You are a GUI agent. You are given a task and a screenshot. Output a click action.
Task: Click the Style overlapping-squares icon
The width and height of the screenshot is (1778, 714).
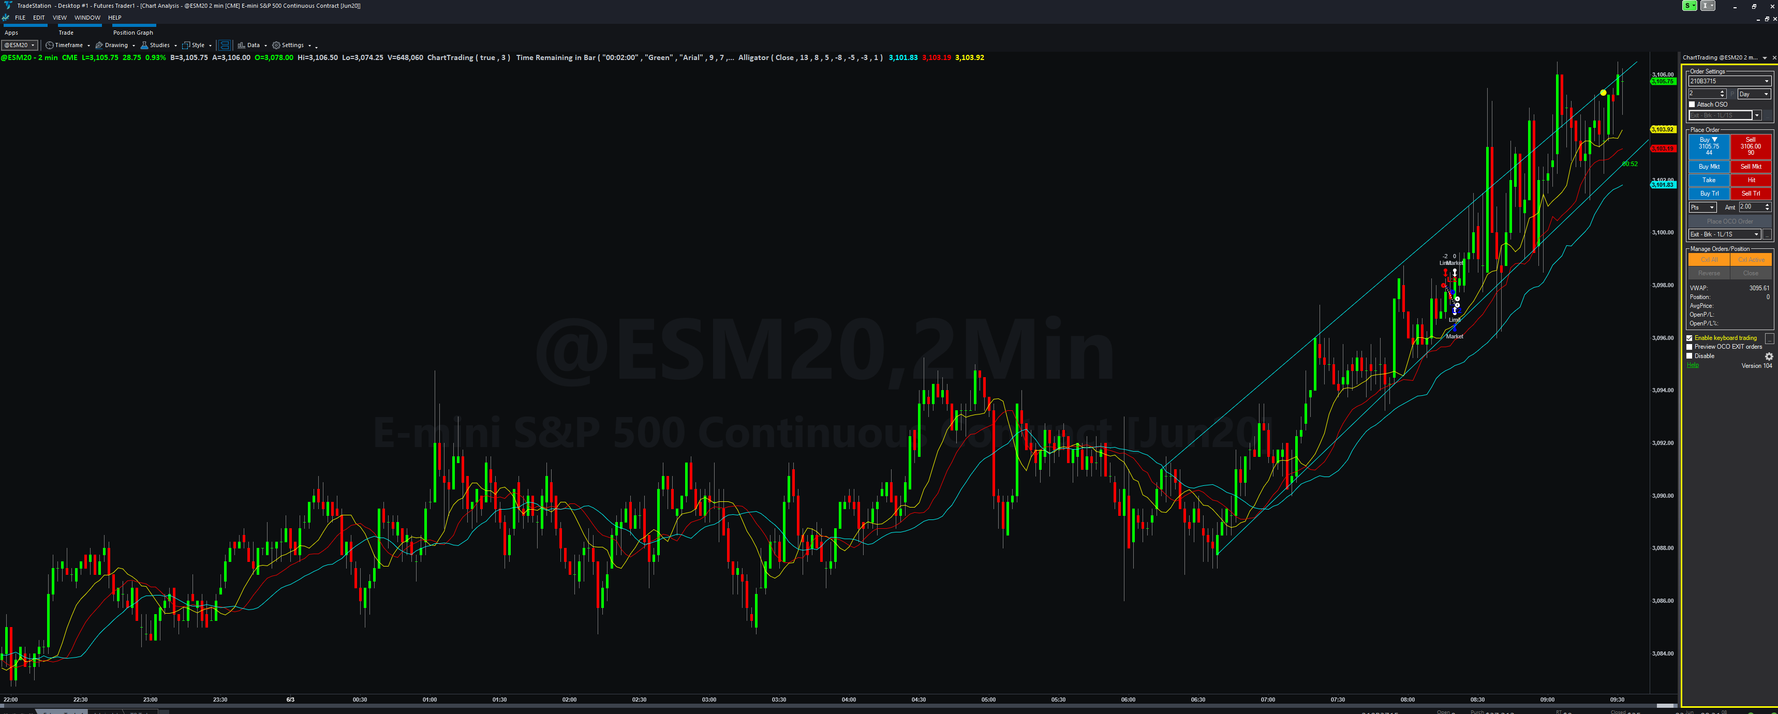pyautogui.click(x=186, y=46)
